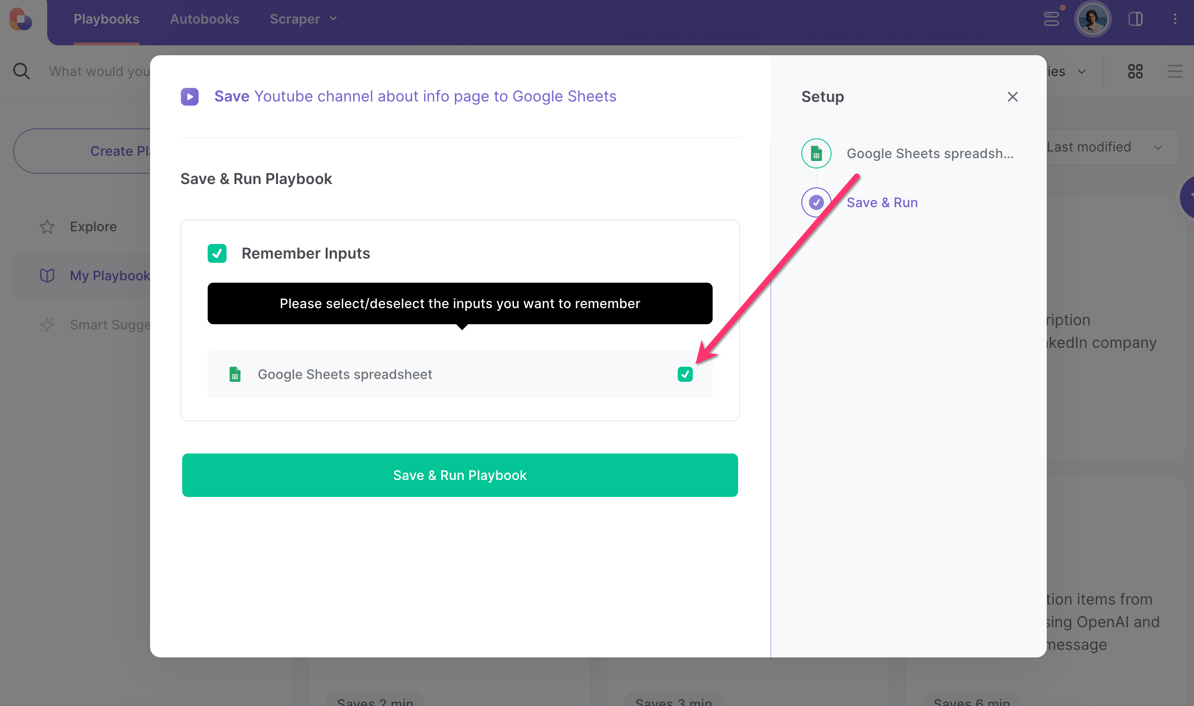
Task: Switch to grid view layout
Action: click(x=1135, y=71)
